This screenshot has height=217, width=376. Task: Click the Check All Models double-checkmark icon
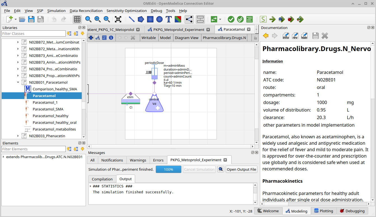[240, 19]
